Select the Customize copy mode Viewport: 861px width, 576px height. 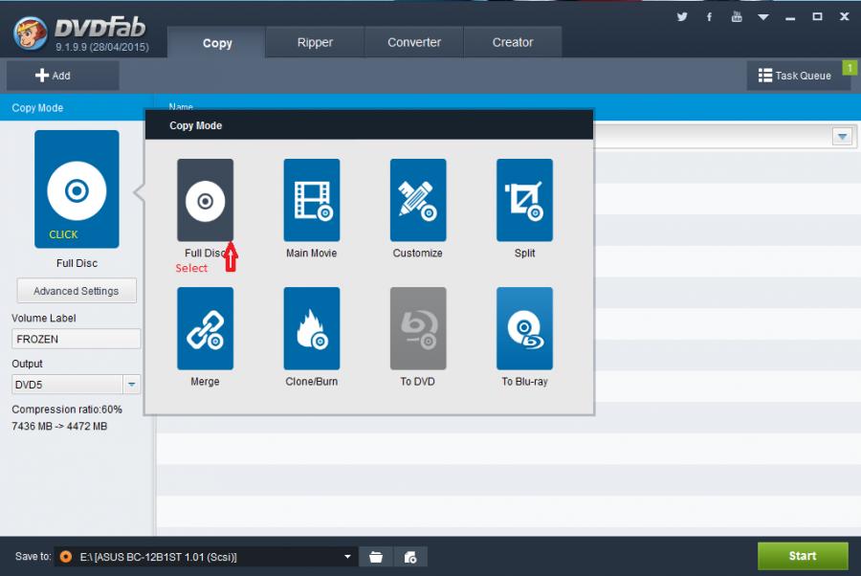coord(418,200)
